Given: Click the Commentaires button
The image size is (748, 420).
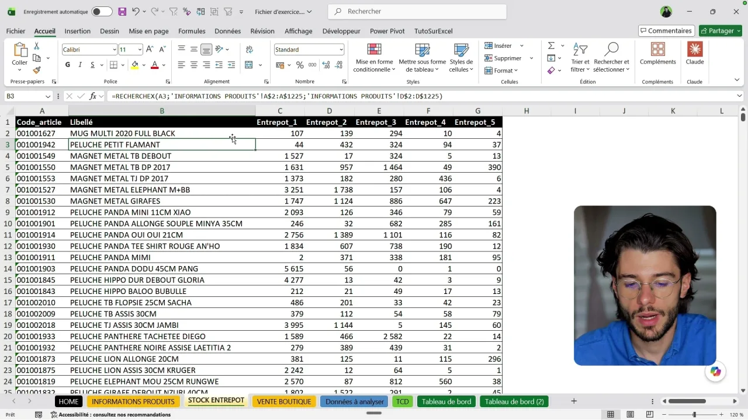Looking at the screenshot, I should tap(666, 31).
